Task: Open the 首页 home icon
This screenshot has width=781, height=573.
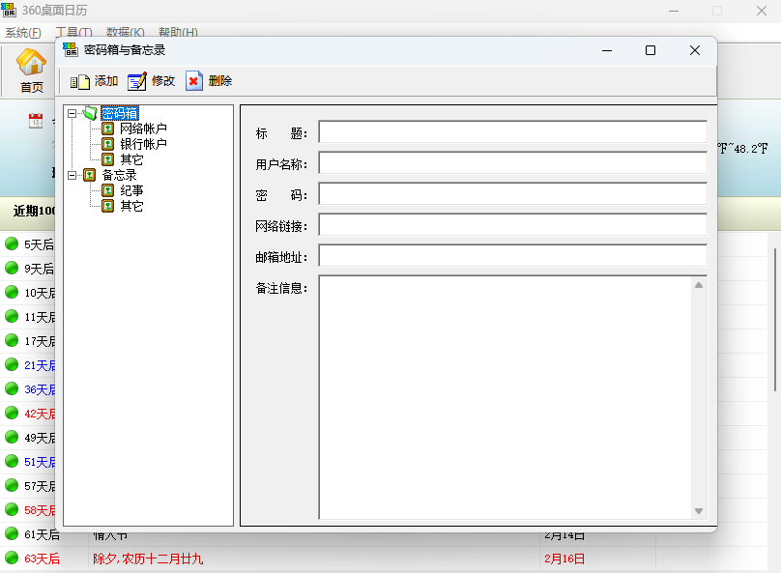Action: coord(32,64)
